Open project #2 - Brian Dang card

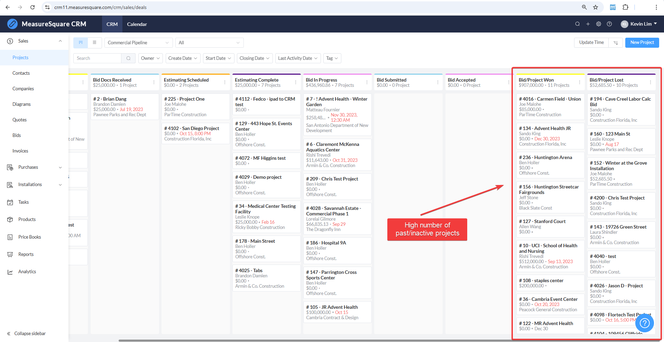tap(125, 107)
